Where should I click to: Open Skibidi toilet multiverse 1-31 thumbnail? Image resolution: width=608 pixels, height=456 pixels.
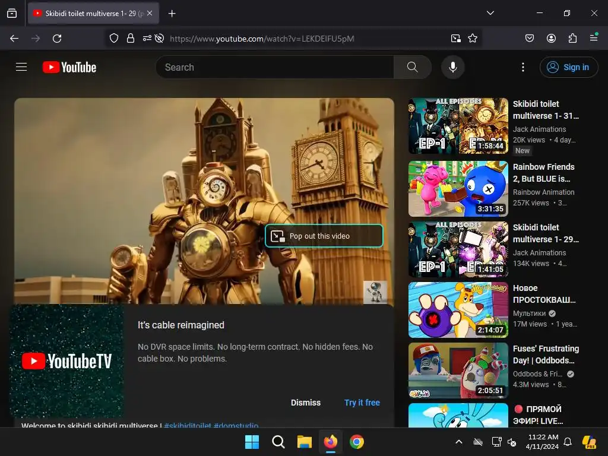(x=458, y=126)
